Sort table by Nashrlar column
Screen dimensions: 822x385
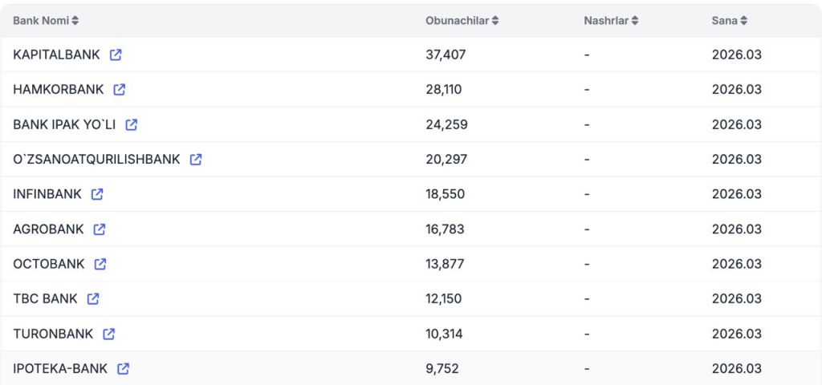611,21
